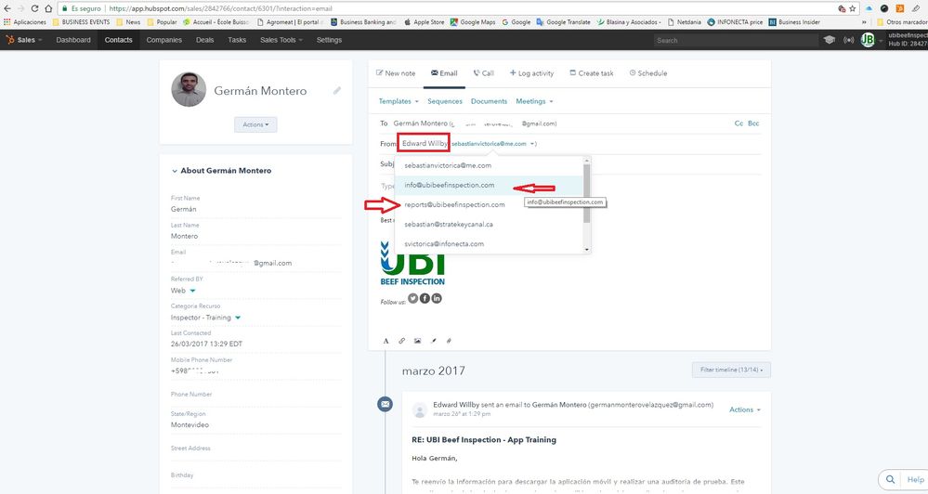Click the LinkedIn icon in signature
This screenshot has height=494, width=928.
[437, 298]
